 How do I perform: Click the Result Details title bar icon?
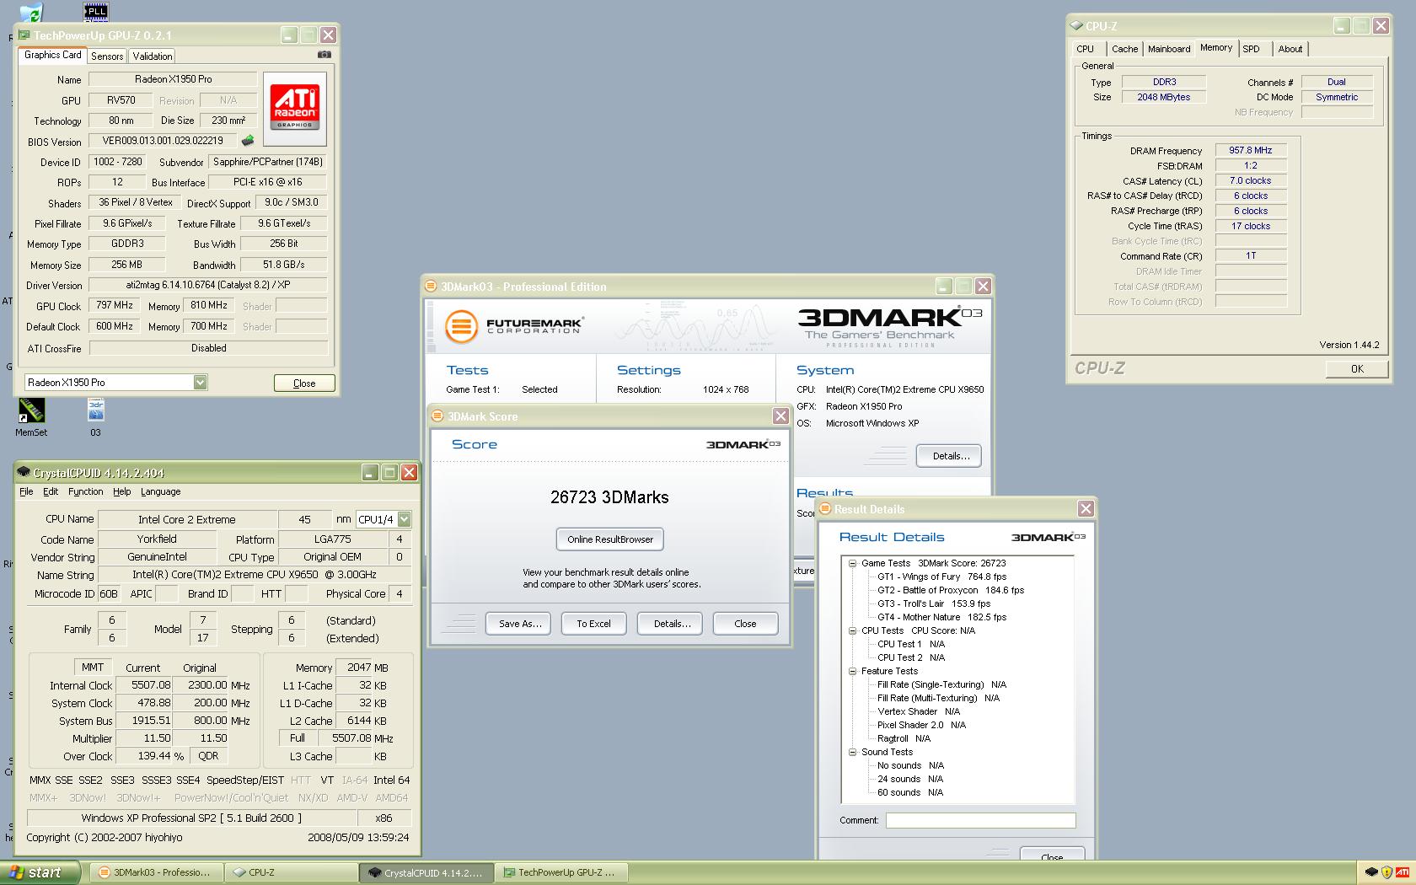(x=825, y=509)
